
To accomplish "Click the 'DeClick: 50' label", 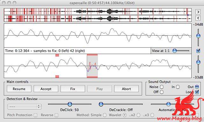I will (x=69, y=110).
